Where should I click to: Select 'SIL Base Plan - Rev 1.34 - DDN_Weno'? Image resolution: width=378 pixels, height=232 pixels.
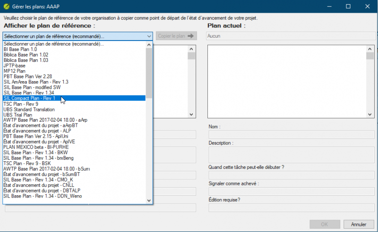tap(74, 196)
